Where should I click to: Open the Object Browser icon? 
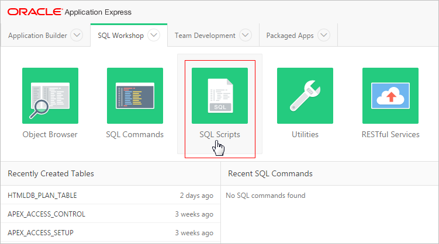click(x=50, y=96)
